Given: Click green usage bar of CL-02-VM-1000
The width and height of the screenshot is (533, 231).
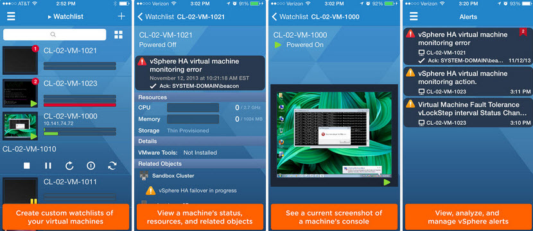Looking at the screenshot, I should point(51,134).
